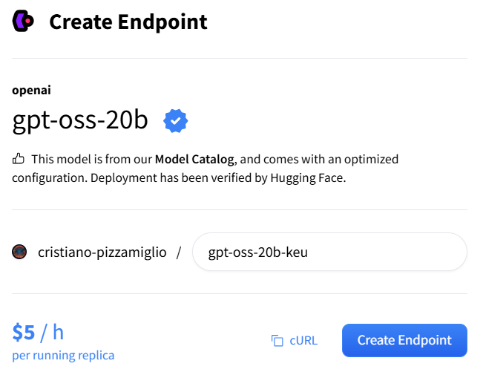Click the Create Endpoint page heading
Image resolution: width=483 pixels, height=375 pixels.
pos(128,22)
